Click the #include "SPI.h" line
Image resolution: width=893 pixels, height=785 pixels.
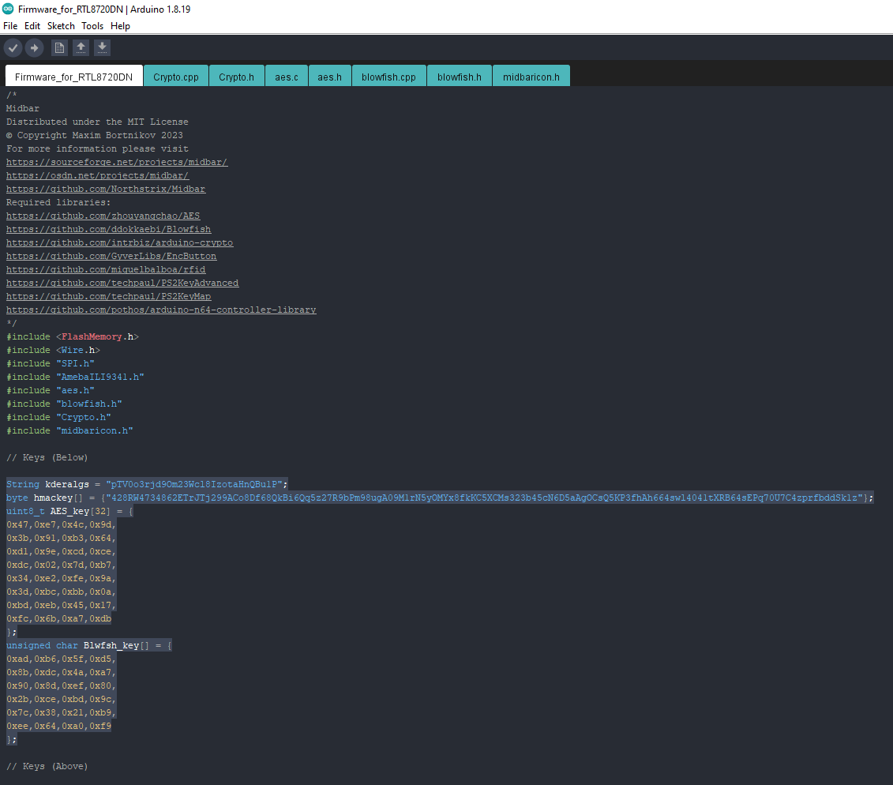click(50, 363)
